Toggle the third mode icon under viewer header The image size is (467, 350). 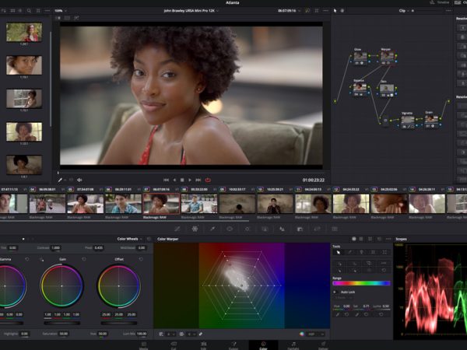click(76, 18)
